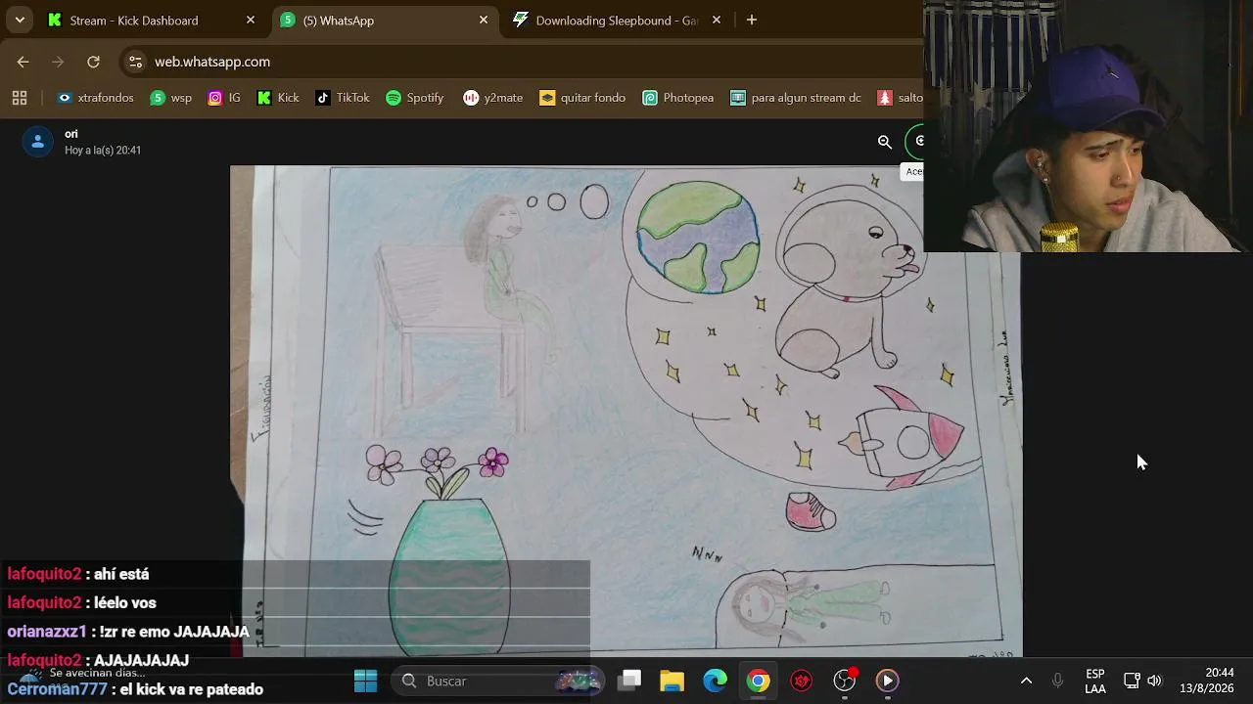This screenshot has height=704, width=1253.
Task: Switch to OBS Studio on the taskbar
Action: (845, 681)
